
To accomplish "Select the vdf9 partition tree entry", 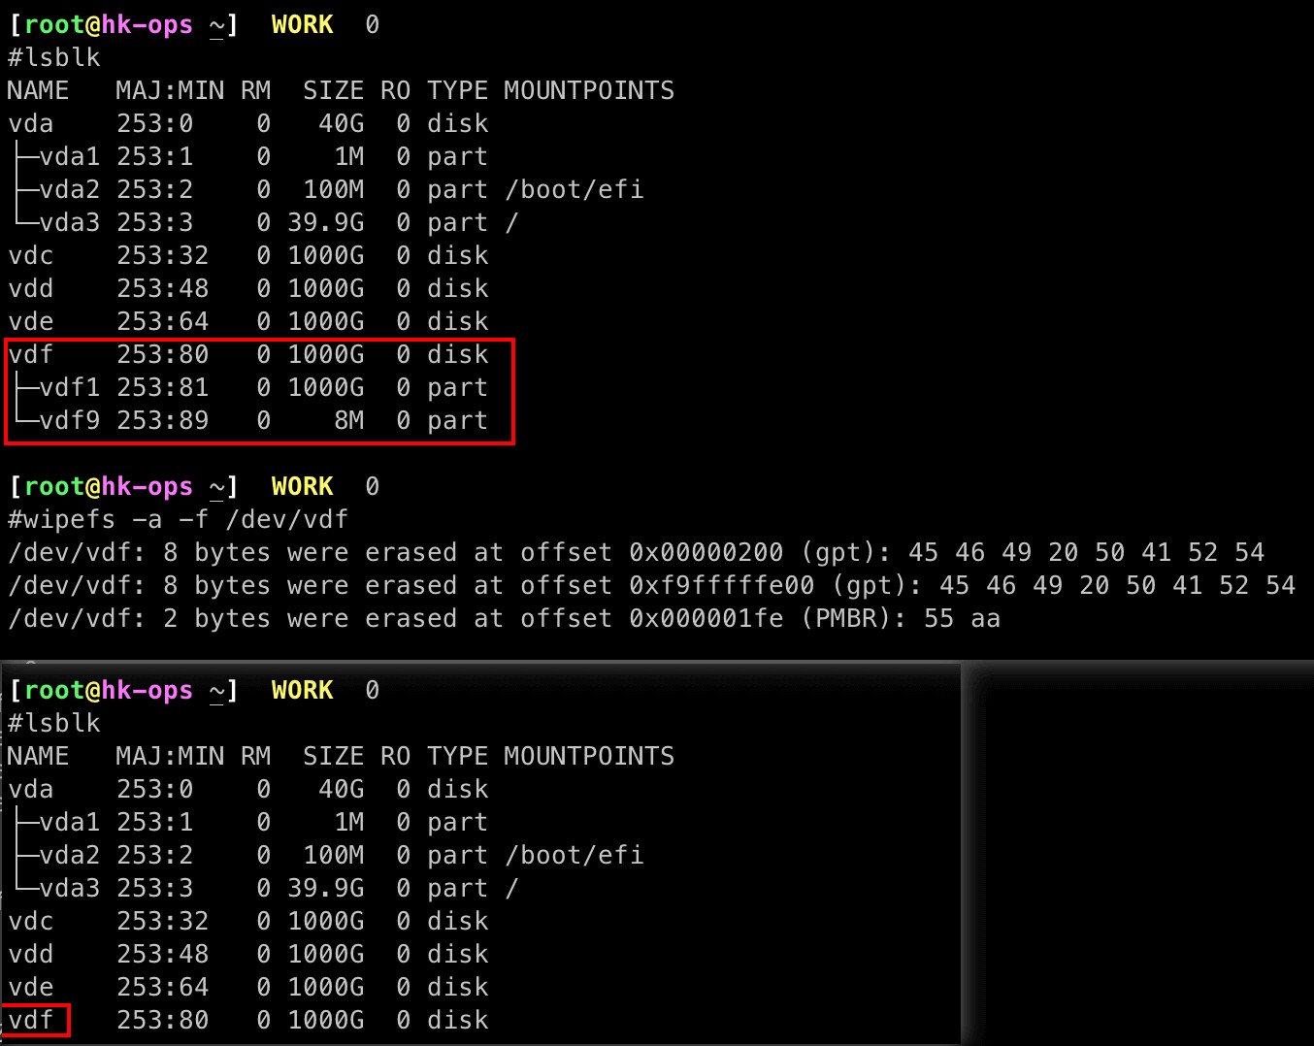I will (x=69, y=421).
